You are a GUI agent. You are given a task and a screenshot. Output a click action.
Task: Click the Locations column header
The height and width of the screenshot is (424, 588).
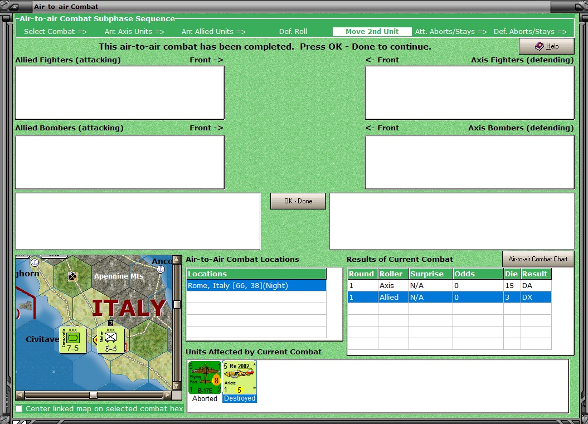tap(256, 274)
